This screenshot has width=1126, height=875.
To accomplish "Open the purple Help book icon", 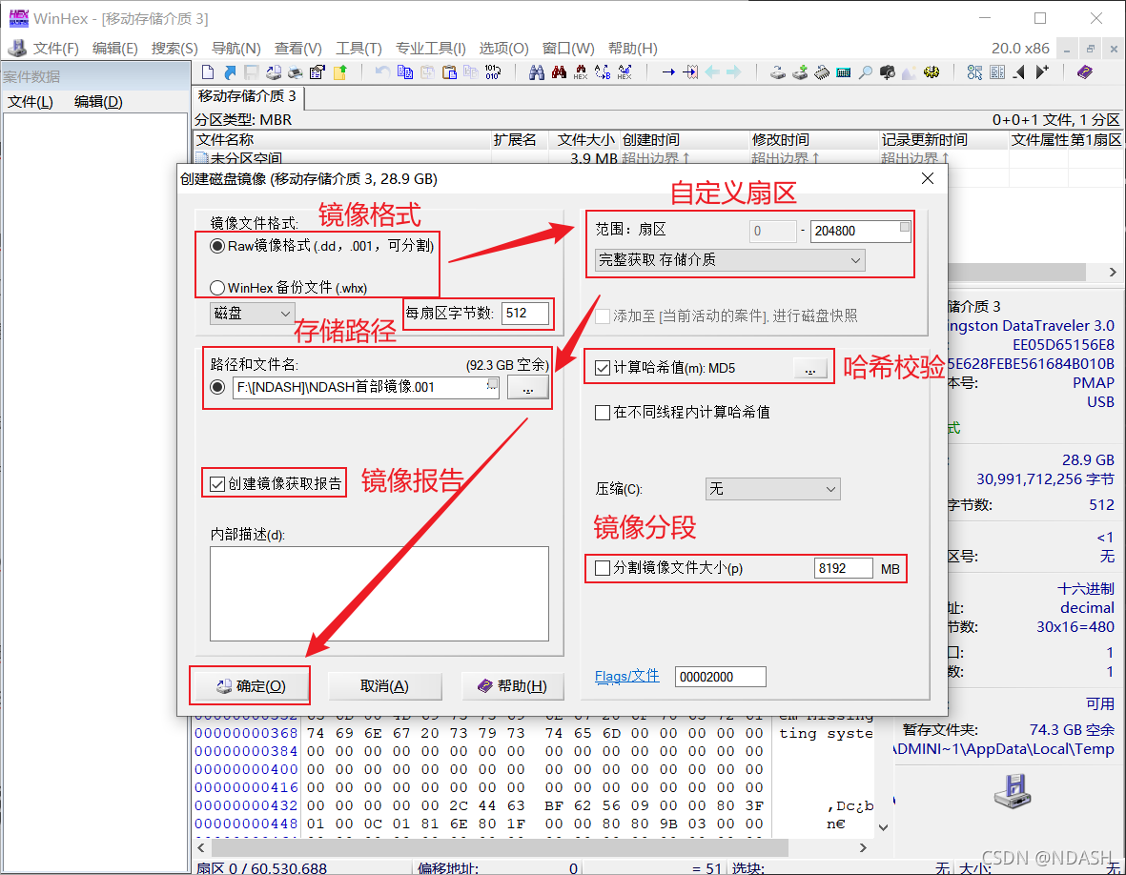I will (1084, 71).
